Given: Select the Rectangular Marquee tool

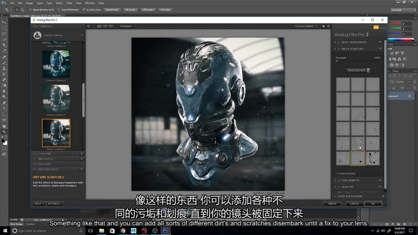Looking at the screenshot, I should [x=4, y=28].
